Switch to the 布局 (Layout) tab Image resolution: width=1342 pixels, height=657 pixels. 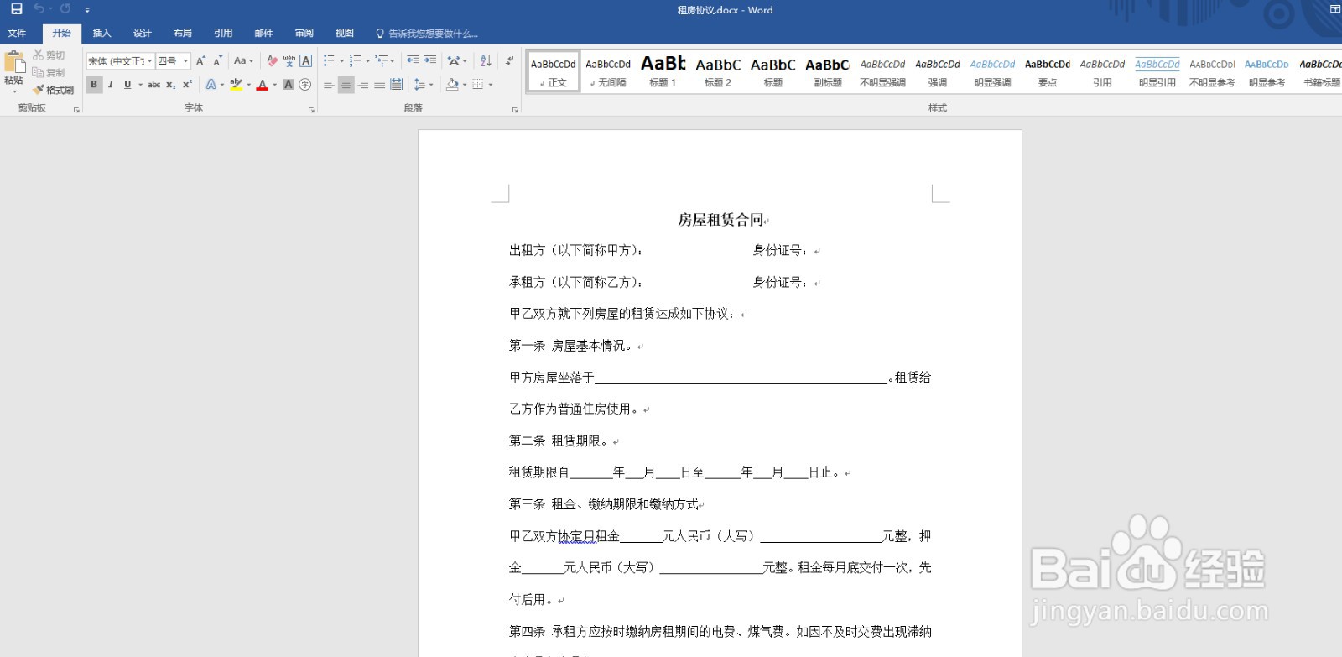pos(183,34)
